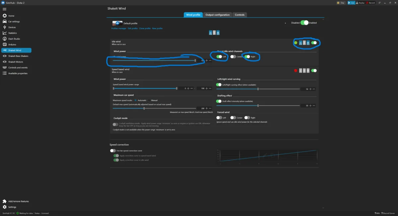The height and width of the screenshot is (216, 398).
Task: Click the hamburger menu icon
Action: click(x=5, y=9)
